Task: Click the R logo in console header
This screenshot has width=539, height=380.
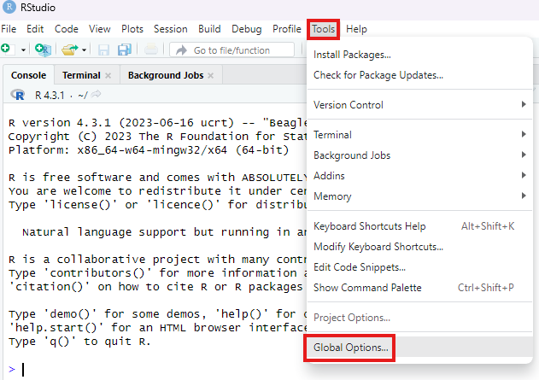Action: (18, 95)
